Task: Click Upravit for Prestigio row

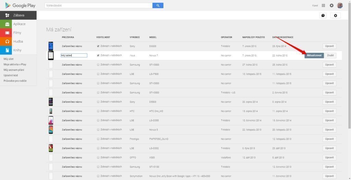Action: [x=329, y=139]
